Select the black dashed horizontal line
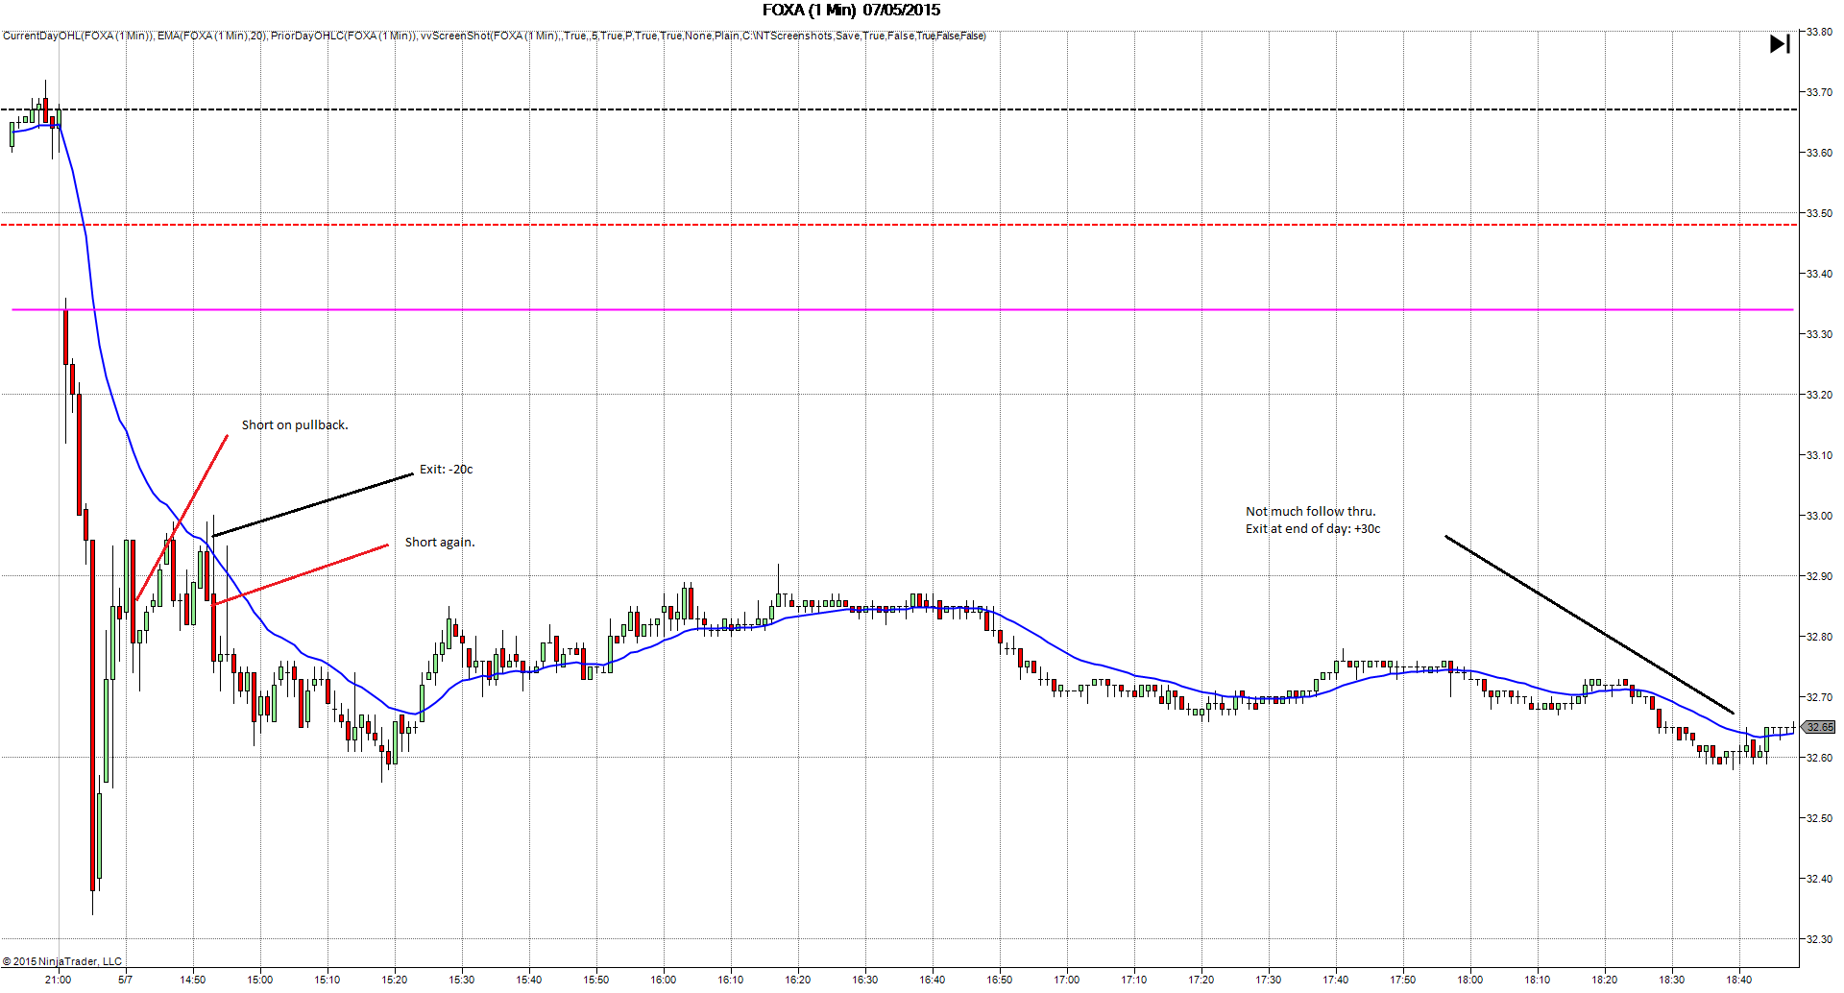Image resolution: width=1844 pixels, height=993 pixels. click(899, 109)
